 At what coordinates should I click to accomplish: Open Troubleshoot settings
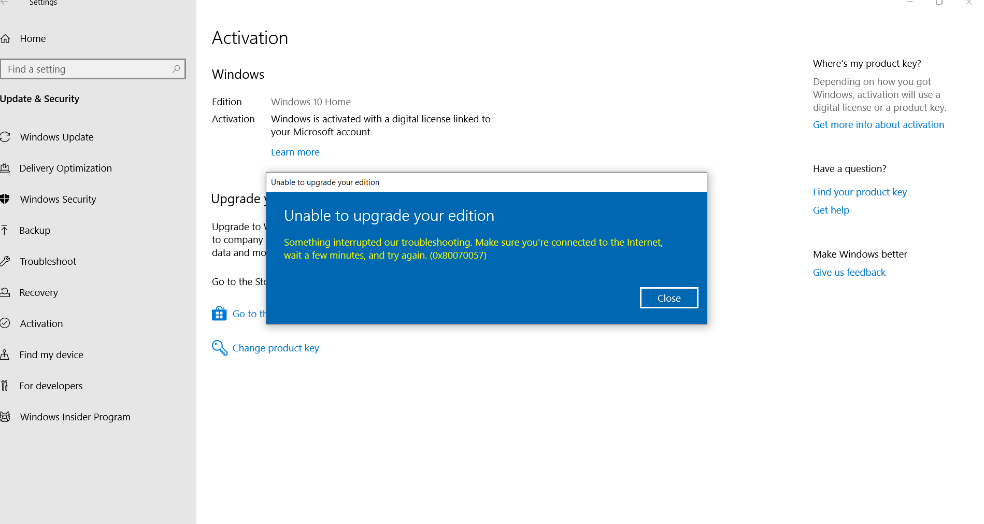pyautogui.click(x=48, y=262)
